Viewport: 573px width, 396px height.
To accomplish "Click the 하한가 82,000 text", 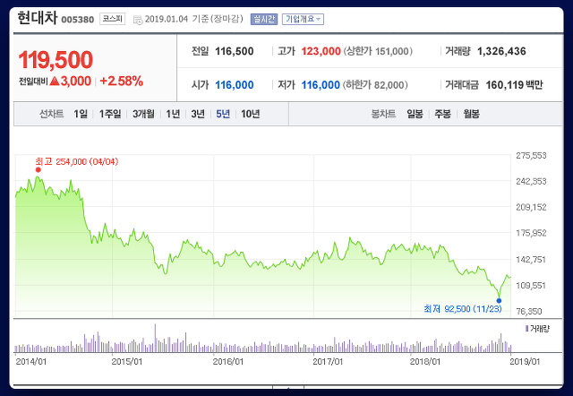I will pos(375,85).
